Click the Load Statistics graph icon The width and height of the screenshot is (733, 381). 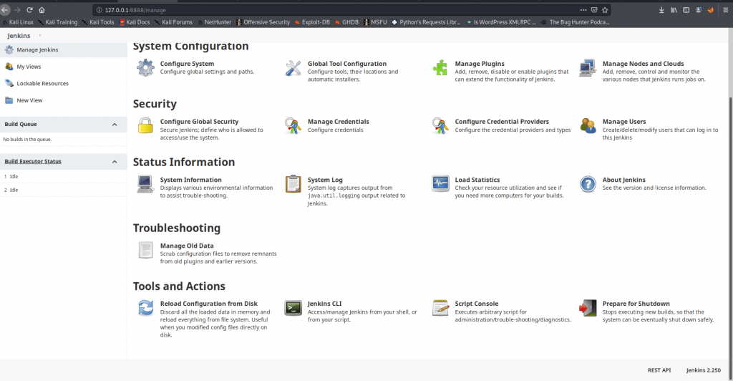click(440, 184)
